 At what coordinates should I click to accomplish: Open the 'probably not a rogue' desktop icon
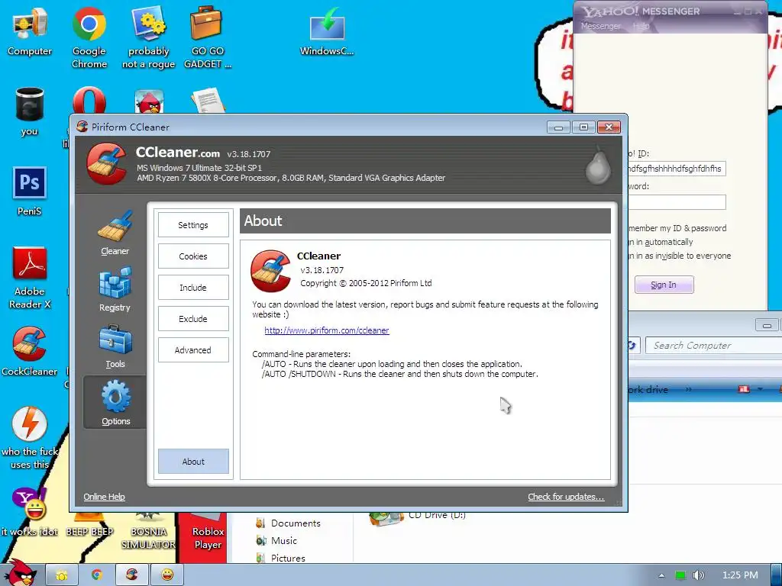coord(149,38)
